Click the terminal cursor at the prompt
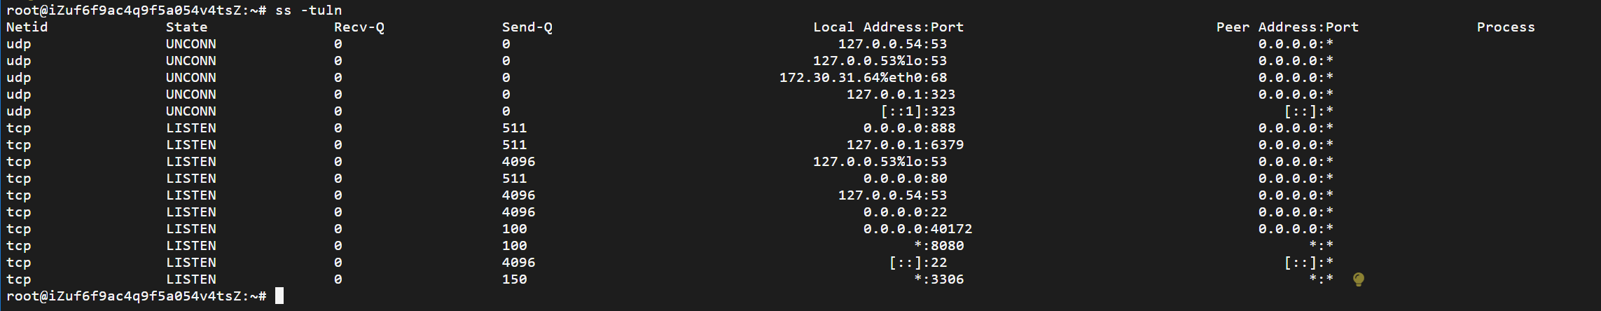This screenshot has width=1601, height=311. point(279,296)
